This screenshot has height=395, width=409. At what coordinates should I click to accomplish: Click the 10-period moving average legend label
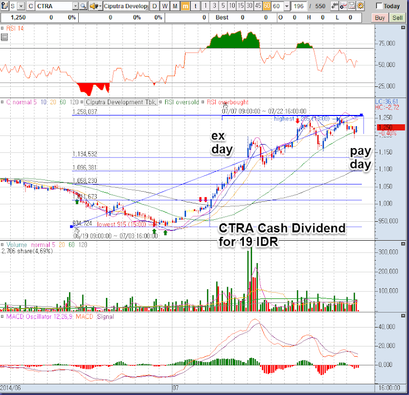pyautogui.click(x=43, y=102)
